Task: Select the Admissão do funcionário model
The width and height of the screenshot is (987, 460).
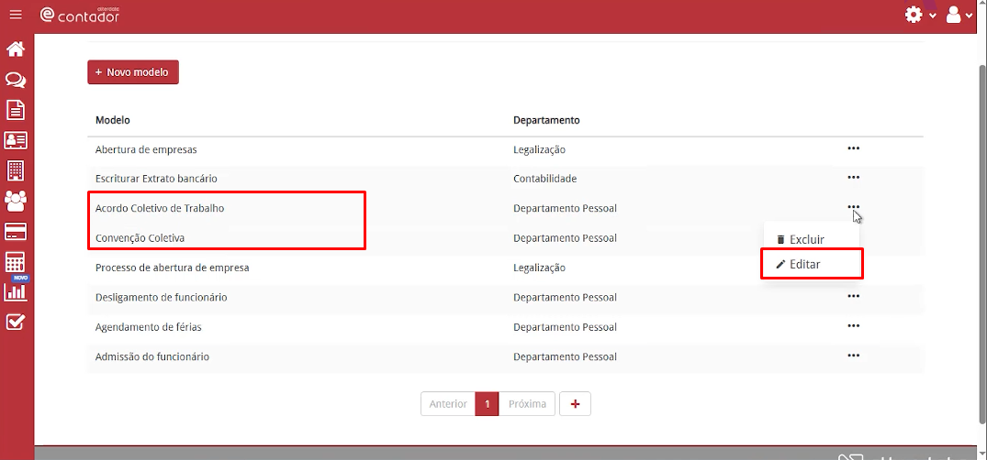Action: tap(152, 357)
